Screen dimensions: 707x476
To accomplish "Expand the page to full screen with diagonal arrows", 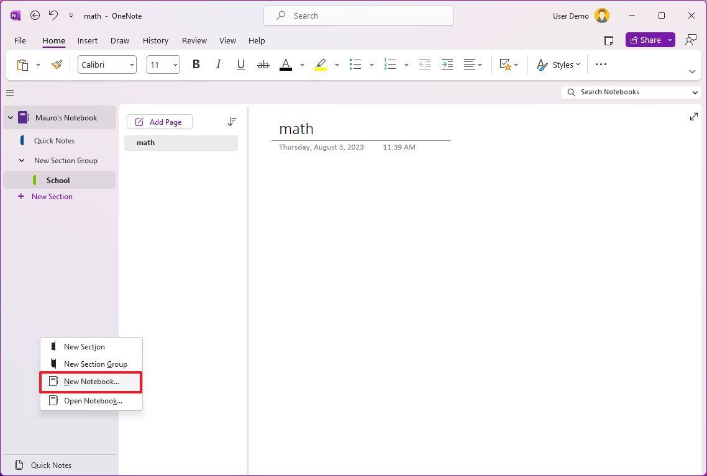I will click(x=693, y=116).
